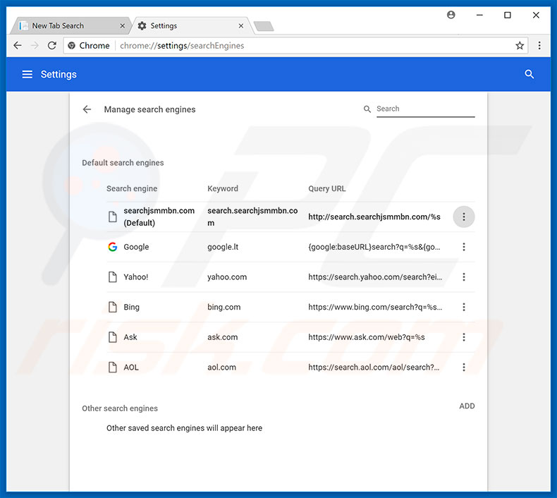Click the Query URL column header

click(327, 188)
